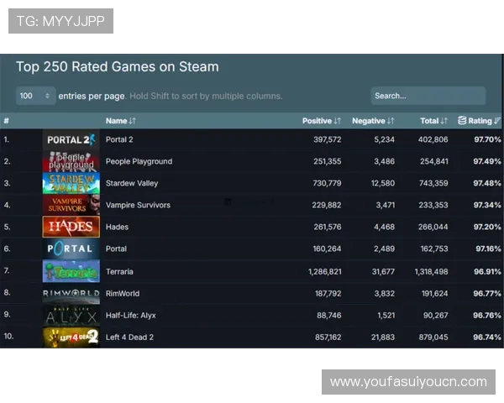
Task: Sort by Negative reviews column
Action: pyautogui.click(x=373, y=121)
